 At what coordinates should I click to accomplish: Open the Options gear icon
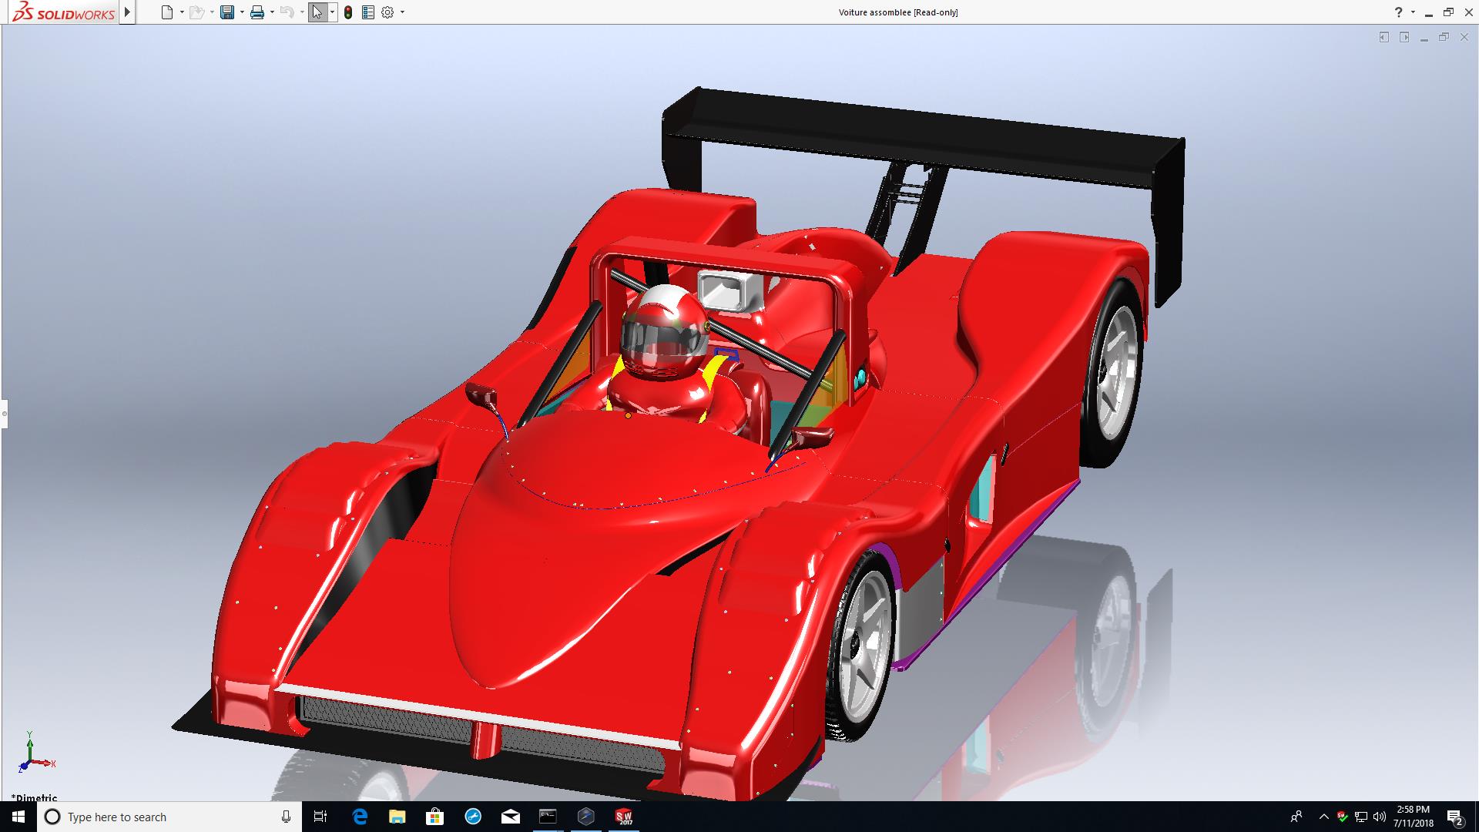tap(387, 12)
